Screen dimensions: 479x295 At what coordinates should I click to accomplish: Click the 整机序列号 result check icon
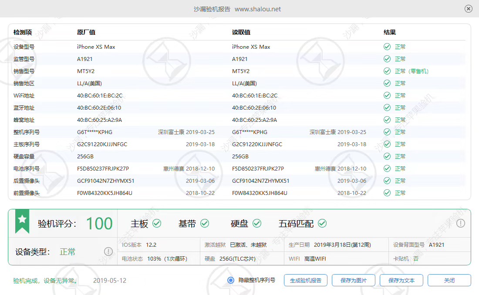coord(387,132)
